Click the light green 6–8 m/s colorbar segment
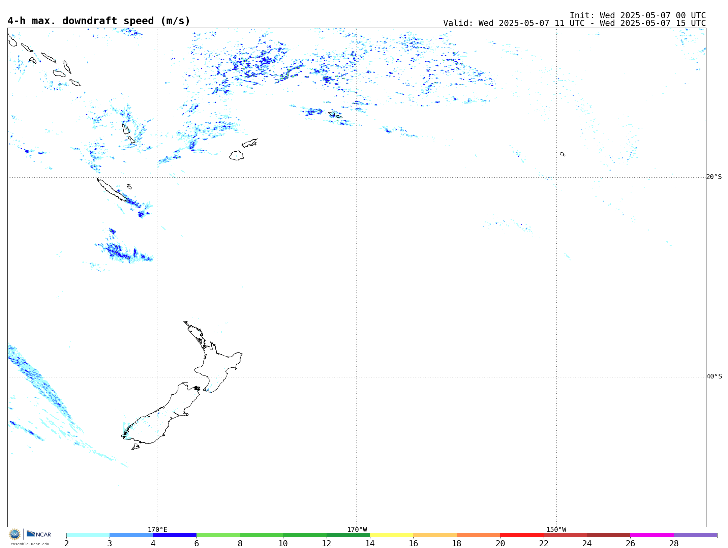Viewport: 728px width, 548px height. click(x=218, y=535)
